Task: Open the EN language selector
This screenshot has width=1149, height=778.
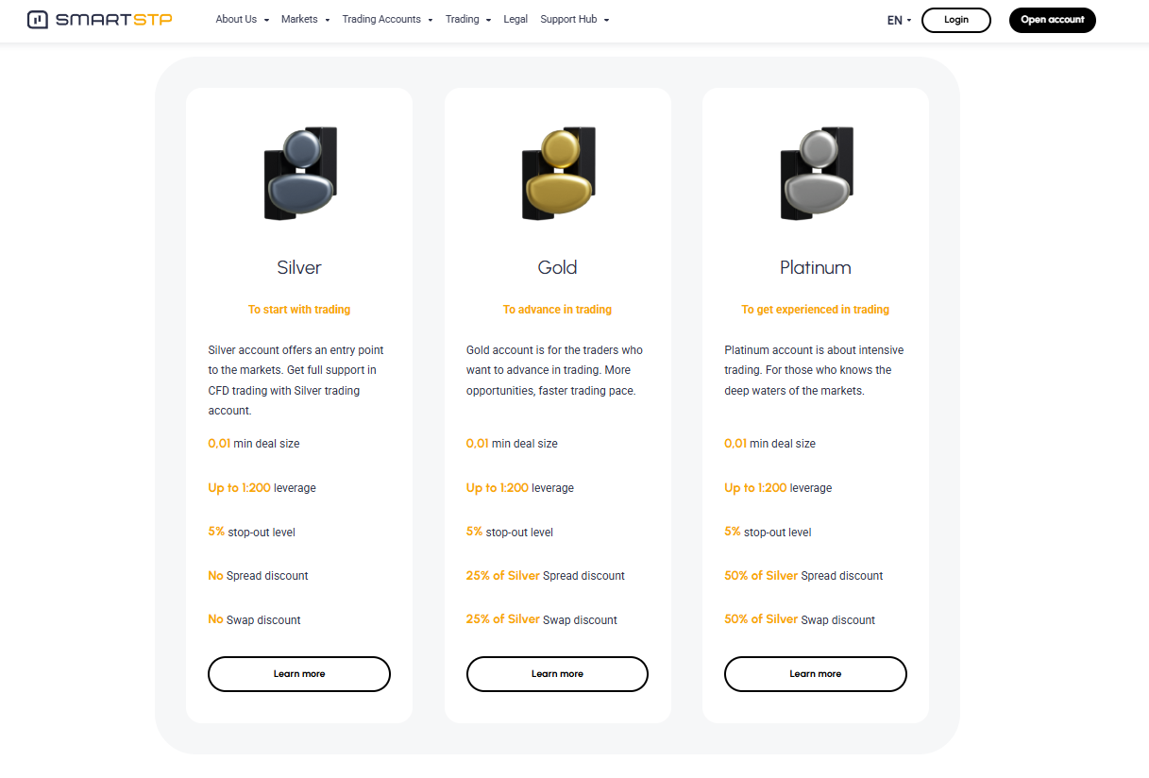Action: coord(898,19)
